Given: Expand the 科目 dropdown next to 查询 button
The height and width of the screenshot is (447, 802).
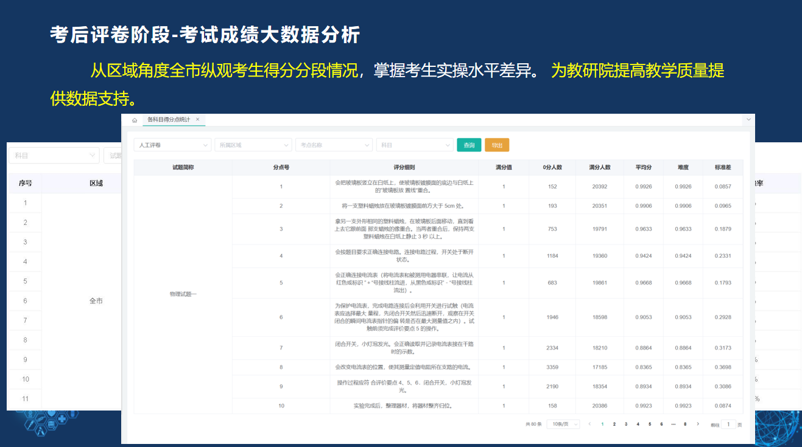Looking at the screenshot, I should pos(414,145).
